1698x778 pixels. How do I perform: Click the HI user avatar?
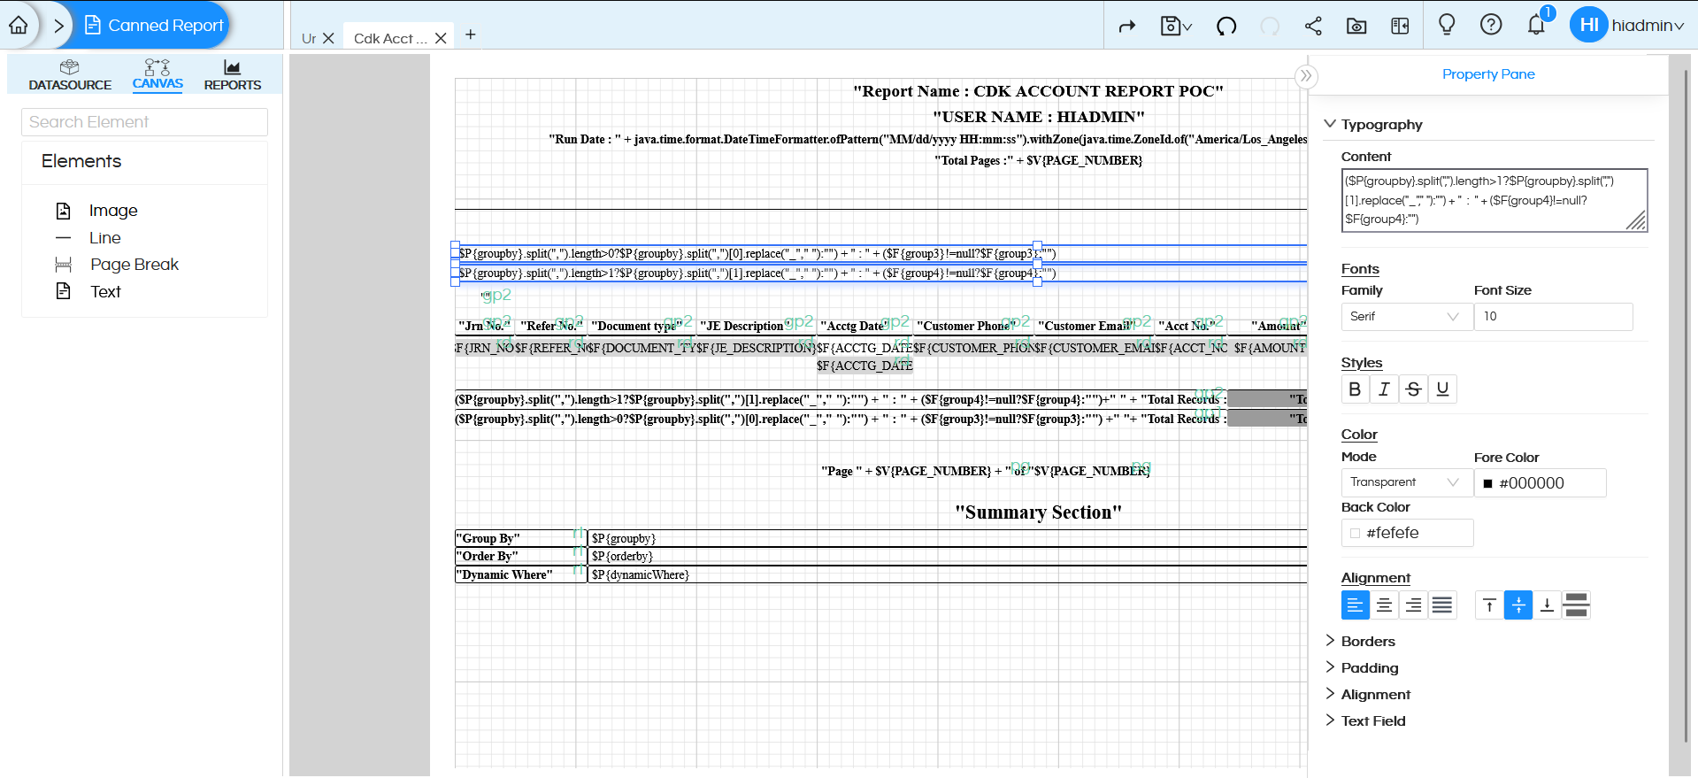(x=1588, y=25)
